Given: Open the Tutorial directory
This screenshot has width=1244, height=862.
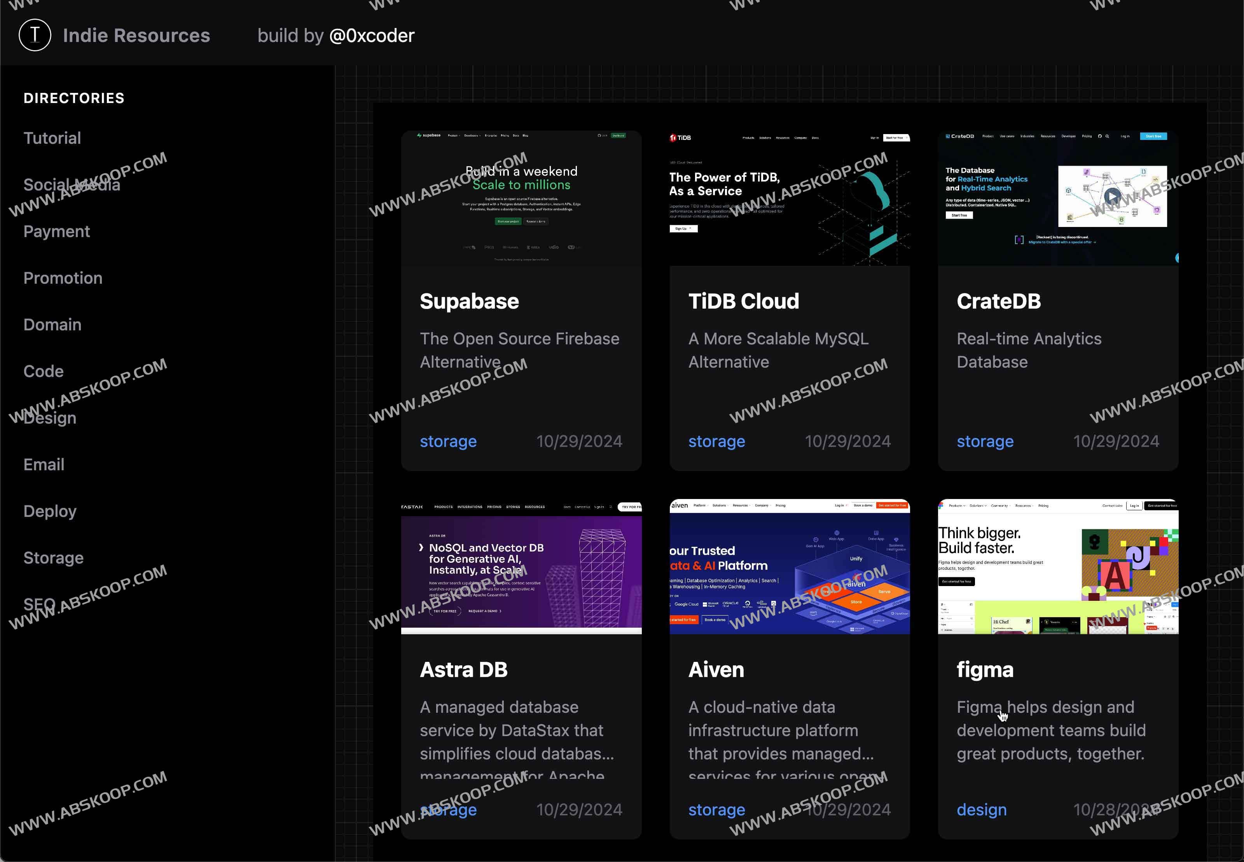Looking at the screenshot, I should (52, 138).
